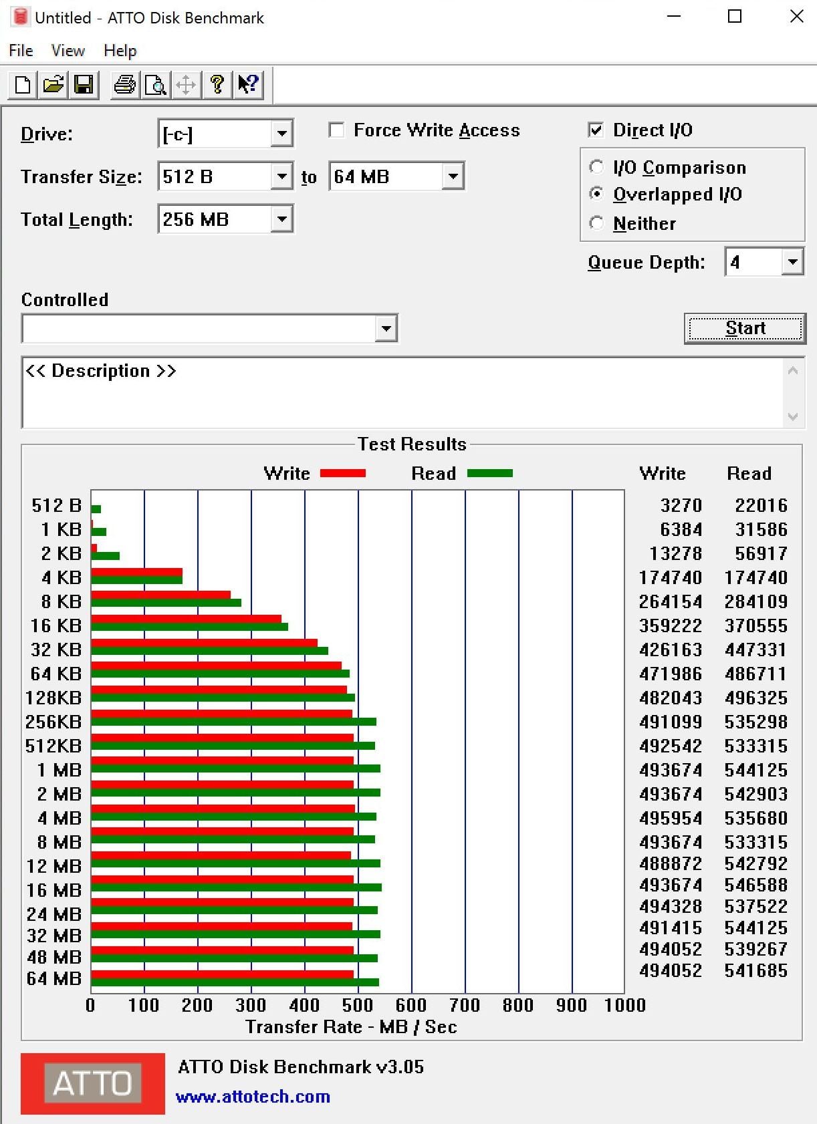817x1124 pixels.
Task: Click the Print toolbar icon
Action: coord(125,85)
